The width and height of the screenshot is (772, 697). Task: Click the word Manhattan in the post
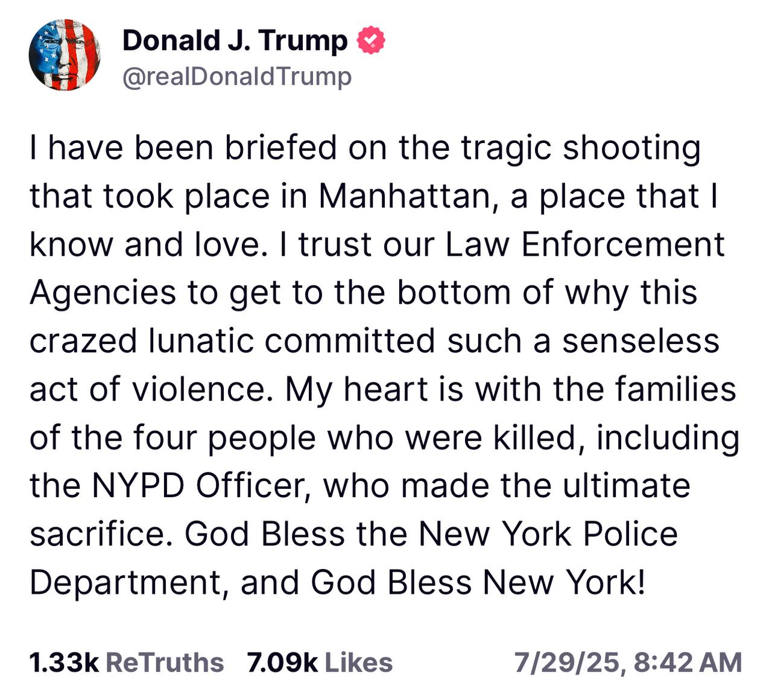point(403,196)
